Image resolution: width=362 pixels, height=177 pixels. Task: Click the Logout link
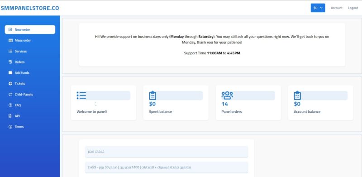pos(353,8)
